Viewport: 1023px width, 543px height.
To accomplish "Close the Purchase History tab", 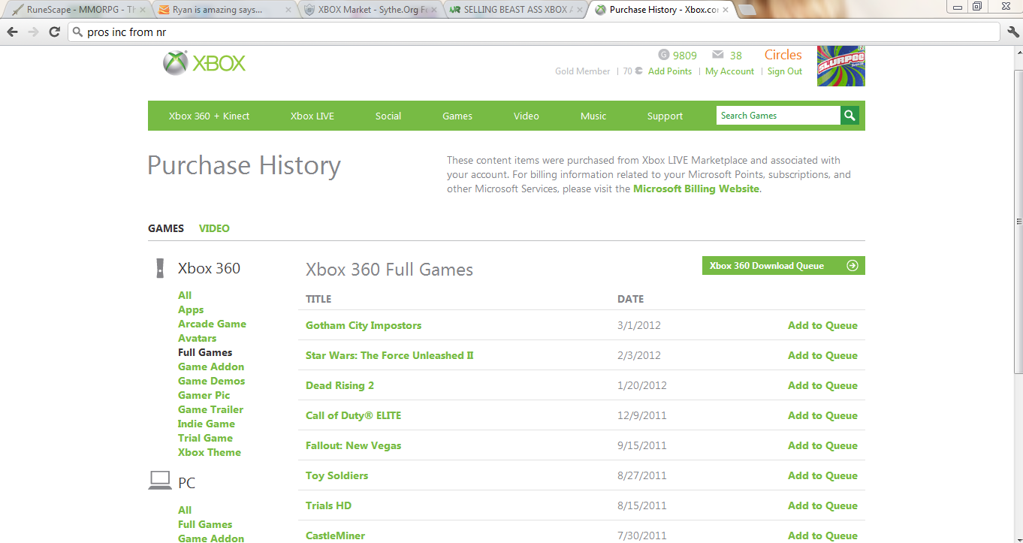I will (x=725, y=10).
